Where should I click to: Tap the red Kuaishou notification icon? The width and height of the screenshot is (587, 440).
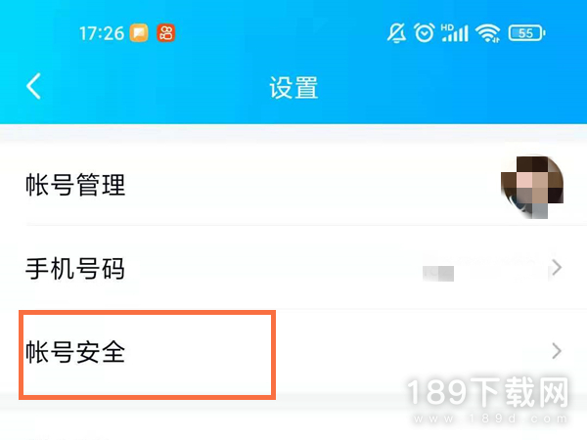(166, 33)
